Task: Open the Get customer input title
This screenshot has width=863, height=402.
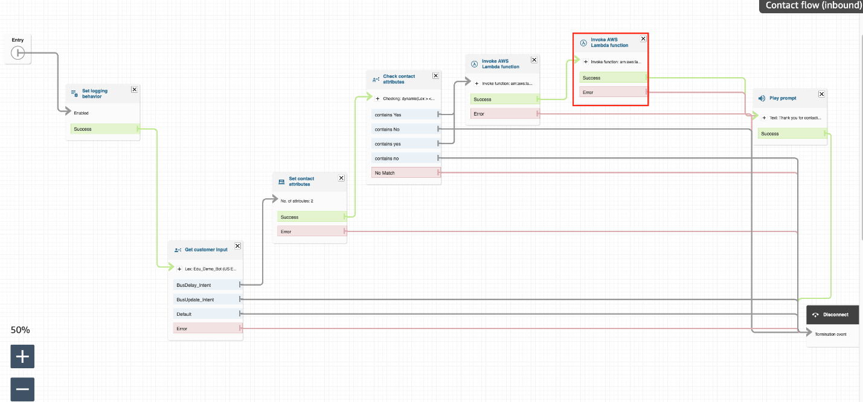Action: pyautogui.click(x=206, y=250)
